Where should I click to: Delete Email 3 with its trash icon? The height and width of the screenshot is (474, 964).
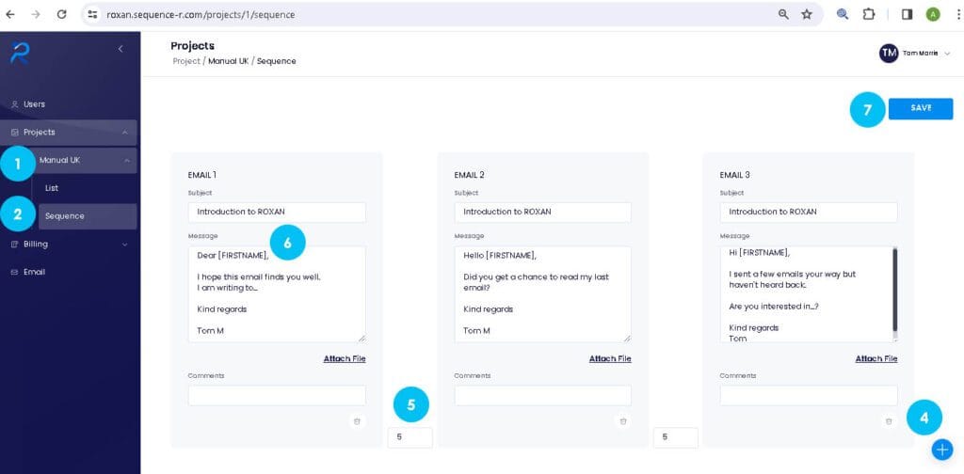click(889, 421)
